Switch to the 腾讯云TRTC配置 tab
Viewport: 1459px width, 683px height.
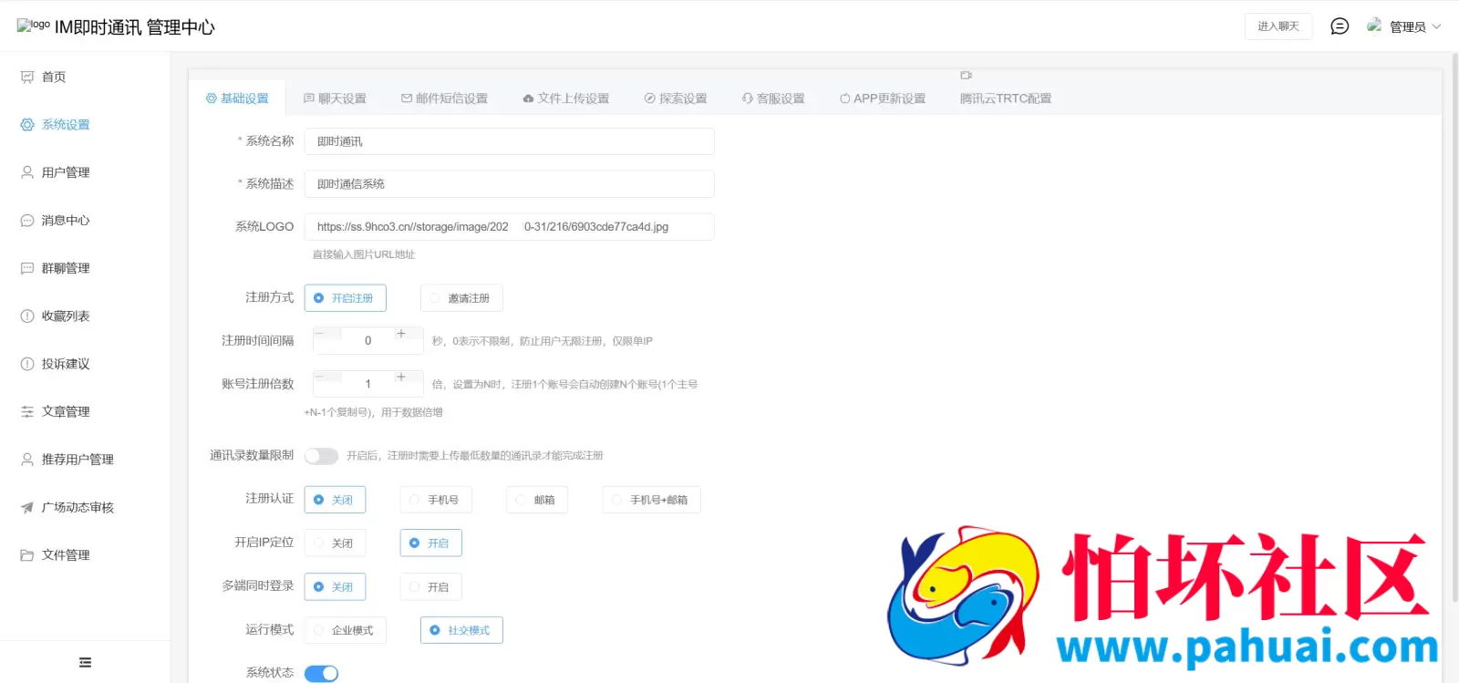(1006, 98)
